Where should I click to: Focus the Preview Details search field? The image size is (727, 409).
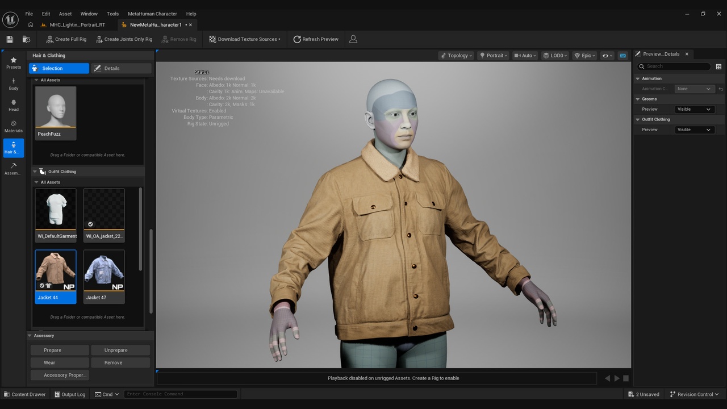674,66
